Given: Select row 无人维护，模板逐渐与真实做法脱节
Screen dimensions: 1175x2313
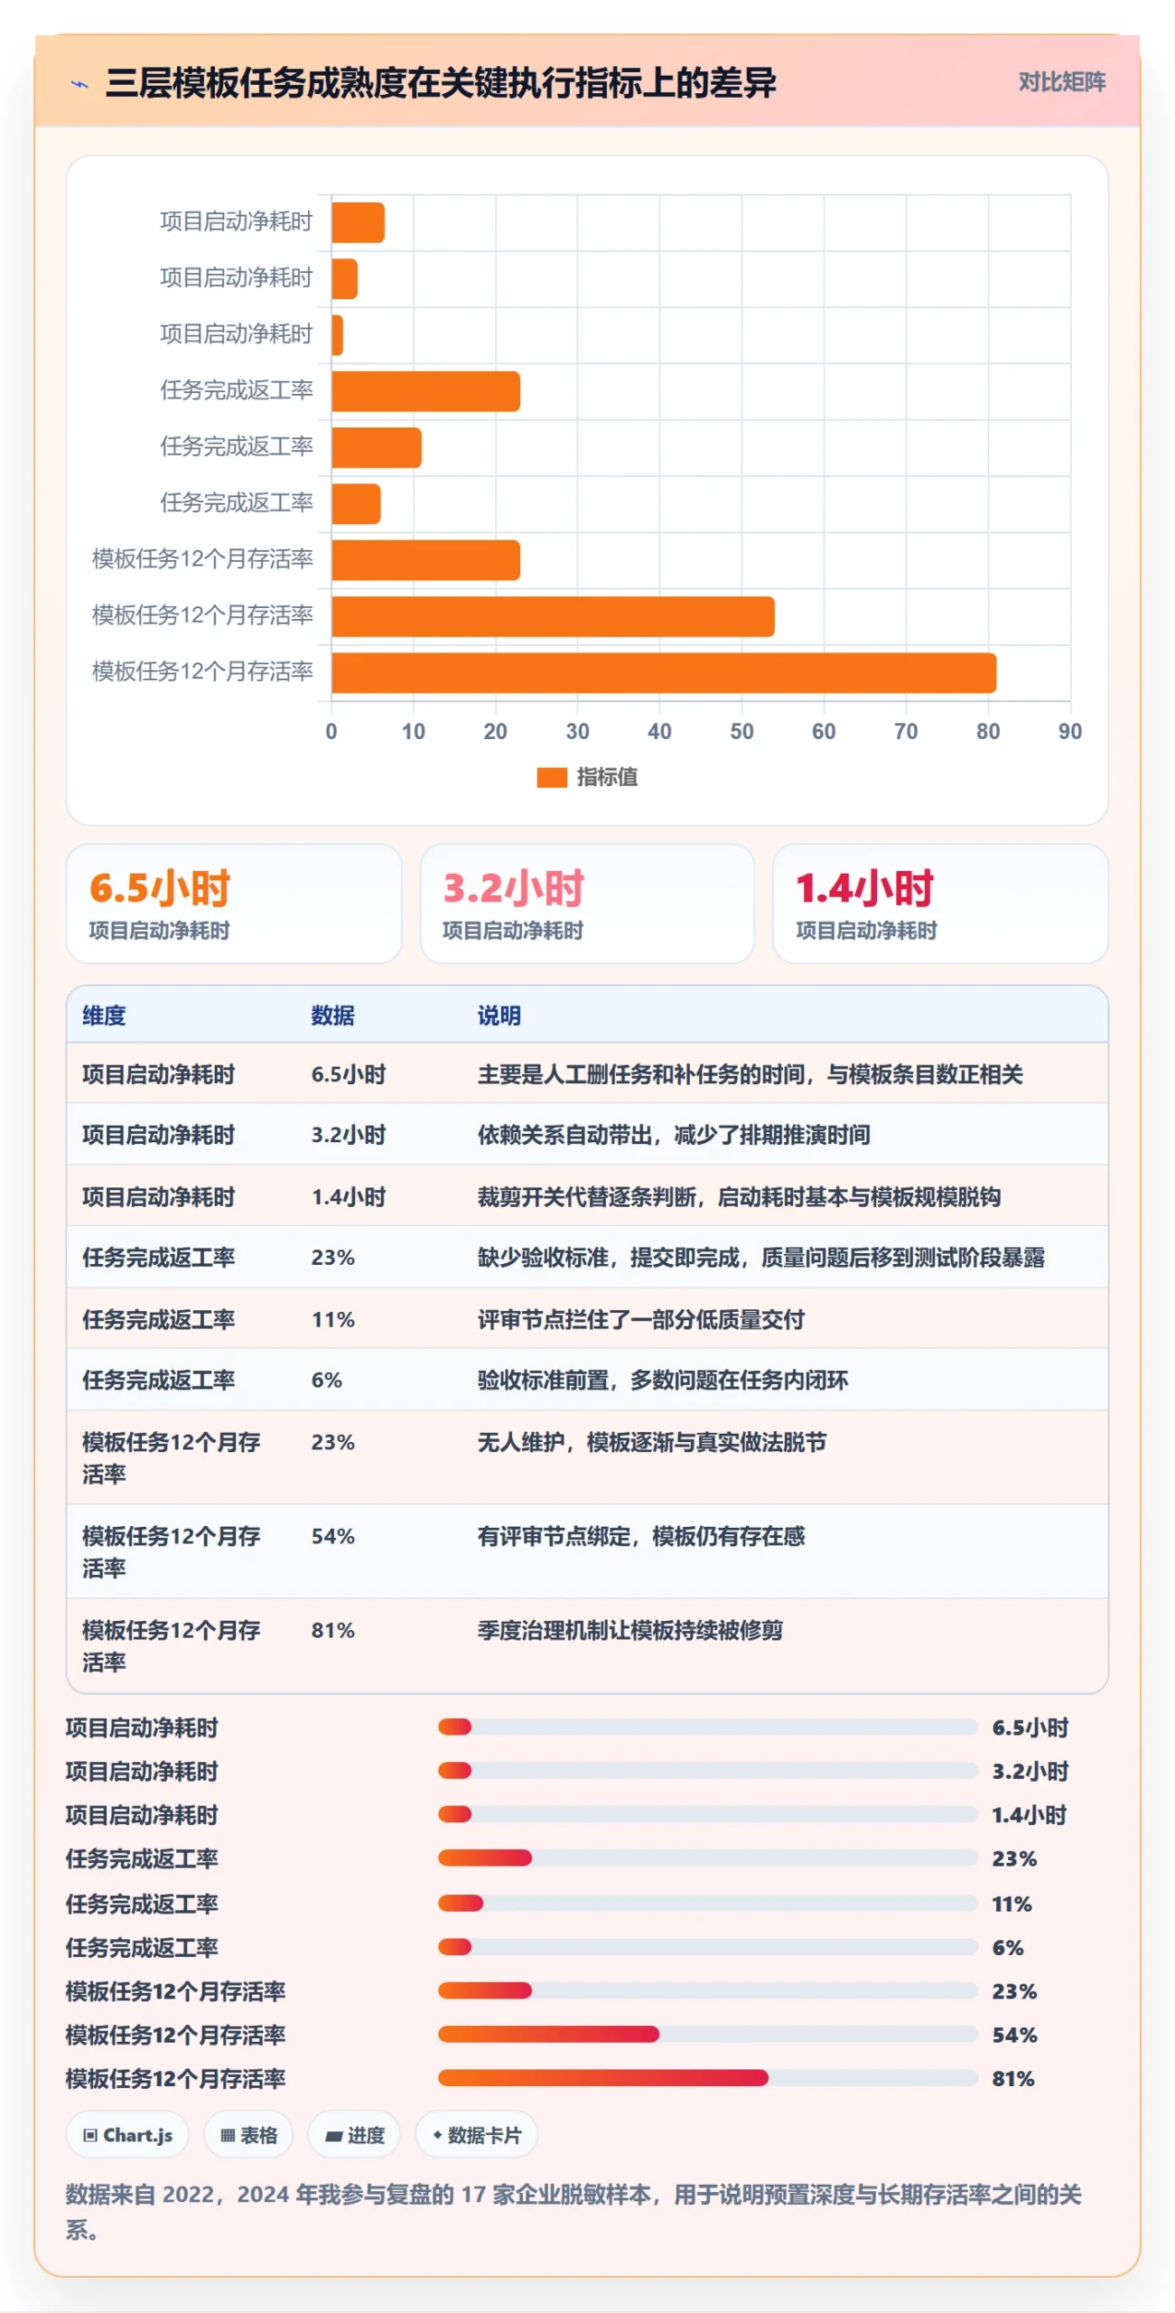Looking at the screenshot, I should [x=587, y=1457].
